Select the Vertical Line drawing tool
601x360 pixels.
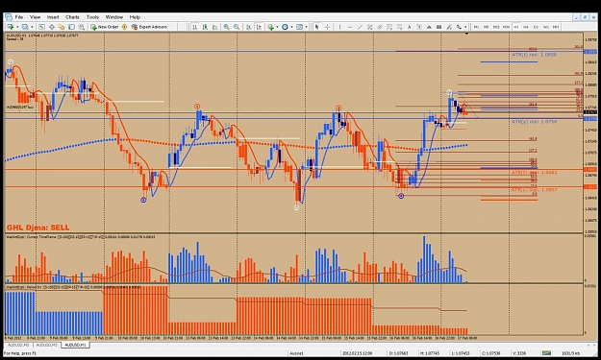[339, 27]
